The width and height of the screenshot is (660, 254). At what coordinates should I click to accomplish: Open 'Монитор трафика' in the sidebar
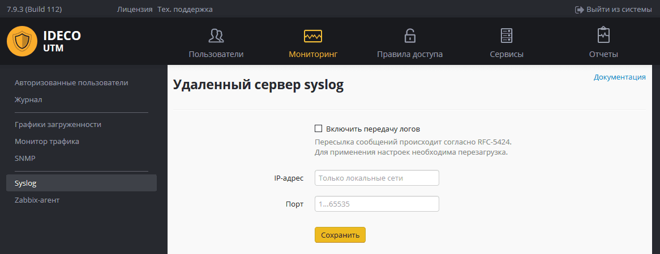click(47, 142)
